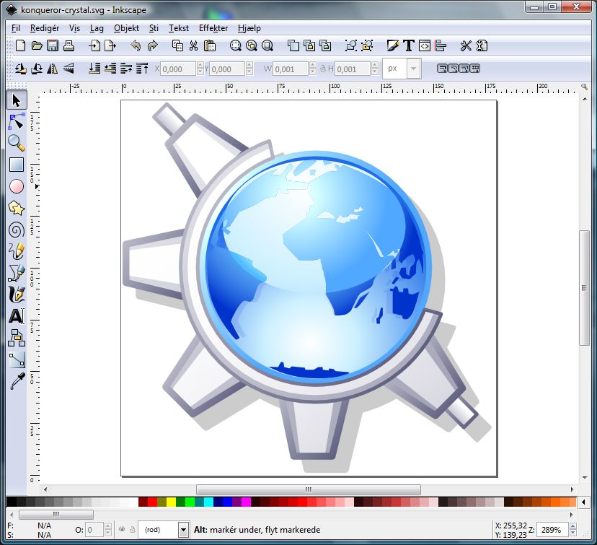Image resolution: width=597 pixels, height=545 pixels.
Task: Pick the yellow swatch in palette
Action: coord(171,502)
